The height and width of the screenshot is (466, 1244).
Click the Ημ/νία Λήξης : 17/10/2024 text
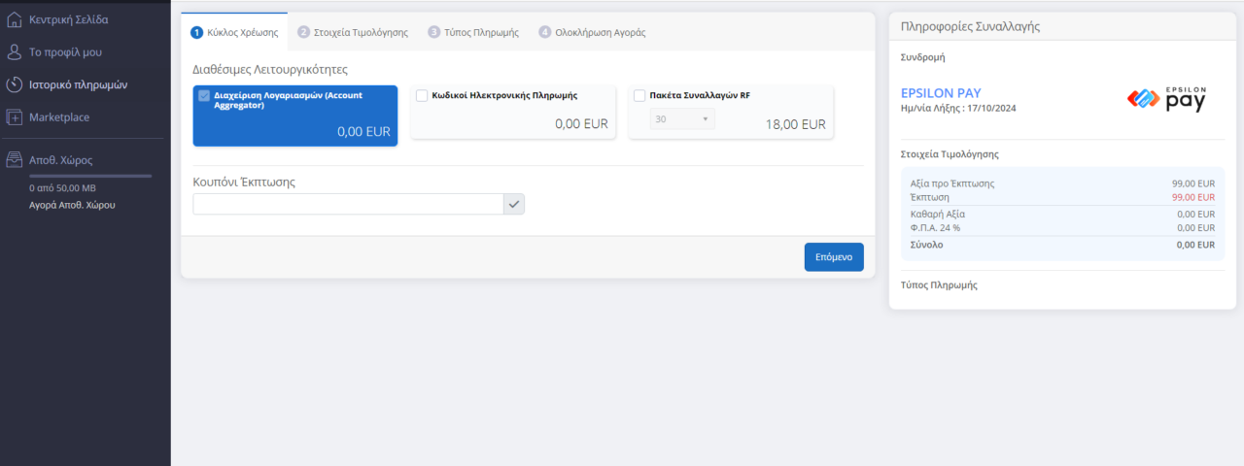click(x=958, y=108)
